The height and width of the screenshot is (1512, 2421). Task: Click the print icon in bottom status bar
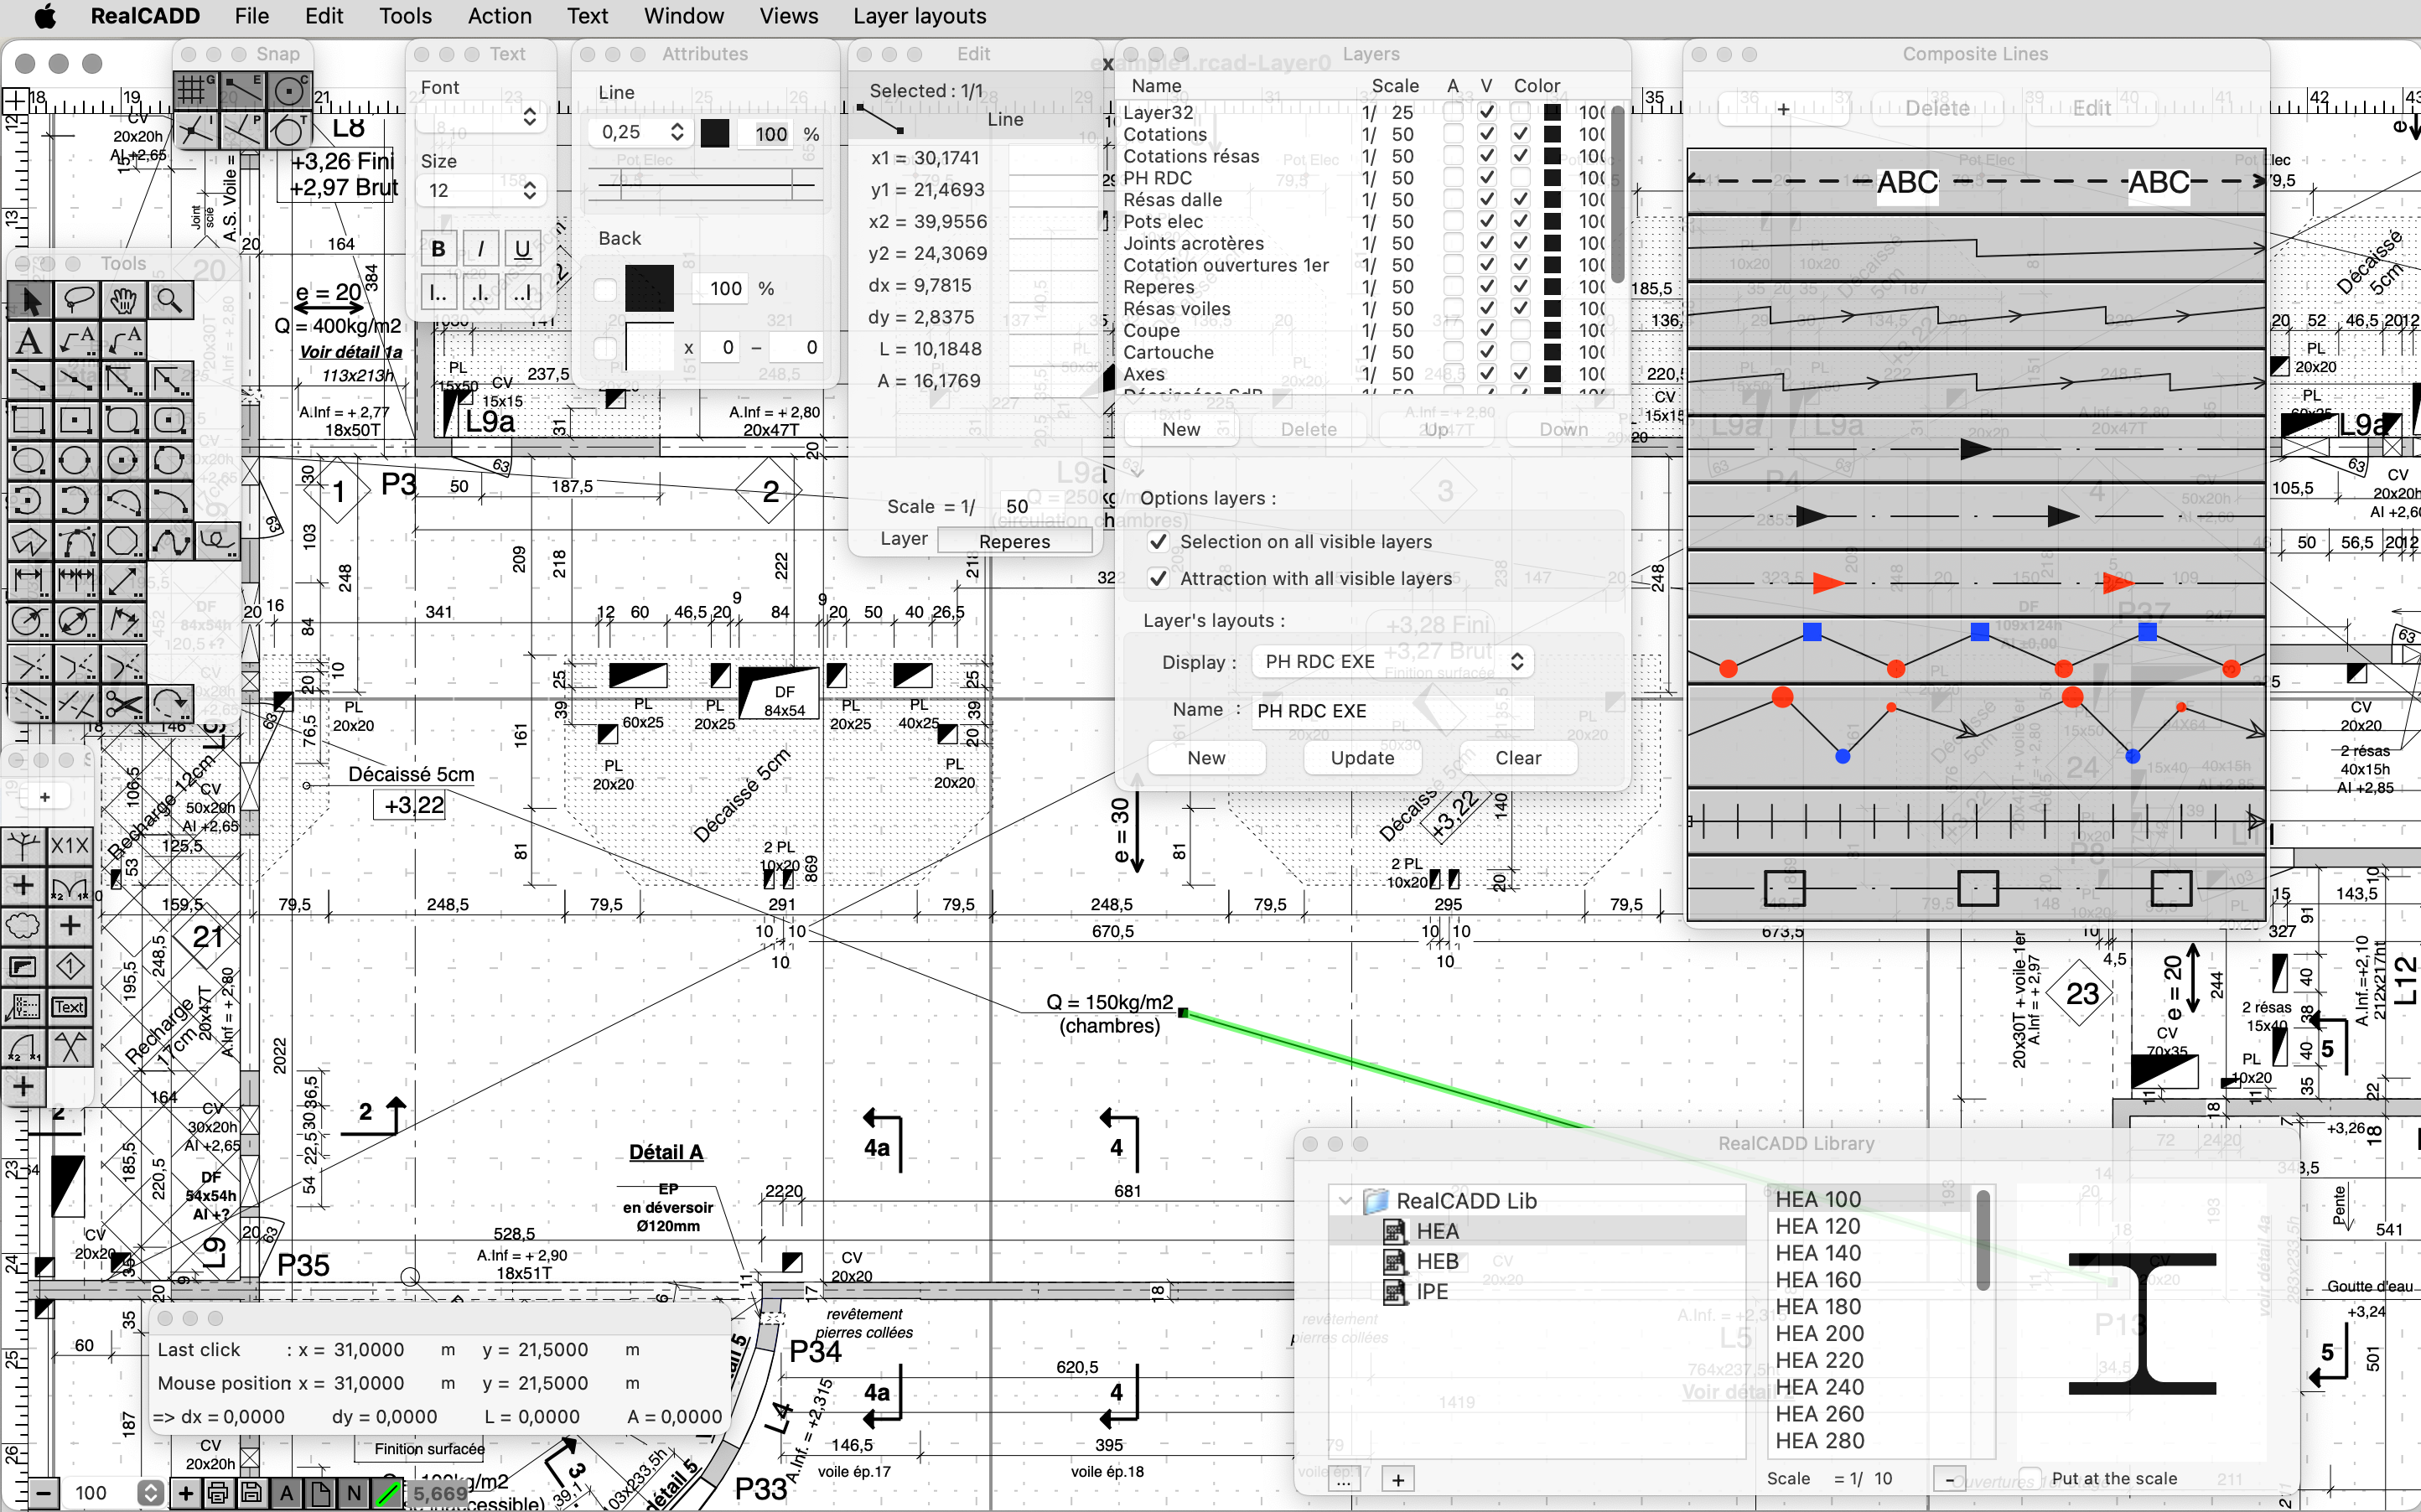point(218,1493)
